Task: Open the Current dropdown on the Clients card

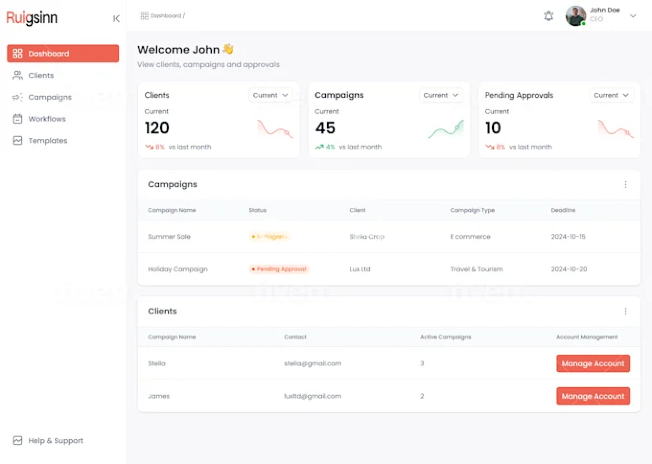Action: click(x=270, y=95)
